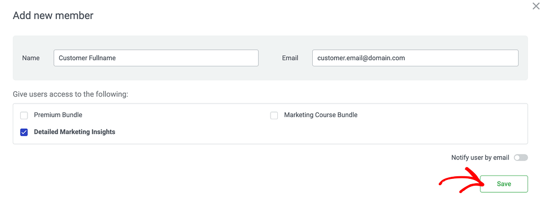Click the white checkmark in the blue checkbox
The image size is (542, 200).
pos(24,132)
